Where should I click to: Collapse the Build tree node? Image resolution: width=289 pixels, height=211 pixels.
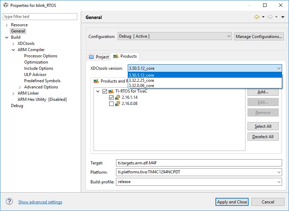[7, 37]
